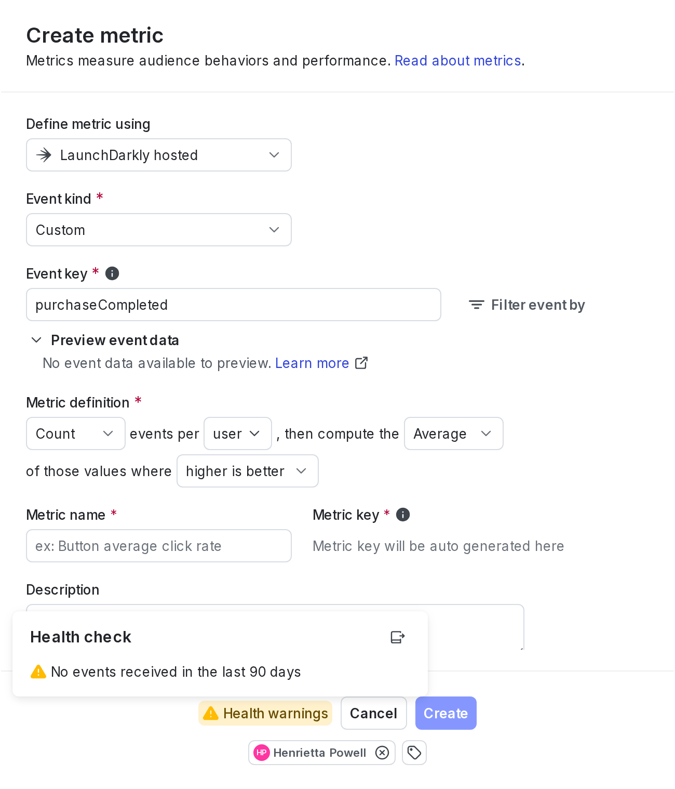Click the Create button
Image resolution: width=675 pixels, height=789 pixels.
click(446, 713)
